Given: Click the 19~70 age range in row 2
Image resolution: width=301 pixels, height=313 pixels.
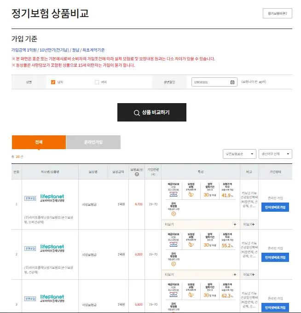Looking at the screenshot, I should click(153, 254).
